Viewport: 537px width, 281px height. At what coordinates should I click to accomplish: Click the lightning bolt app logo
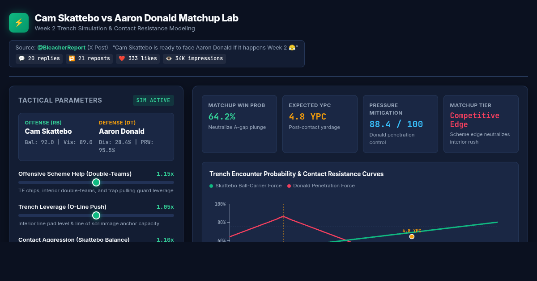coord(19,23)
